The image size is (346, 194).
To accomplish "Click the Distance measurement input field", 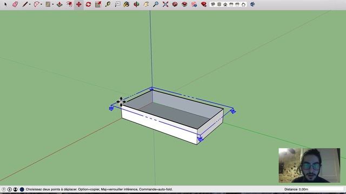I will [x=321, y=189].
